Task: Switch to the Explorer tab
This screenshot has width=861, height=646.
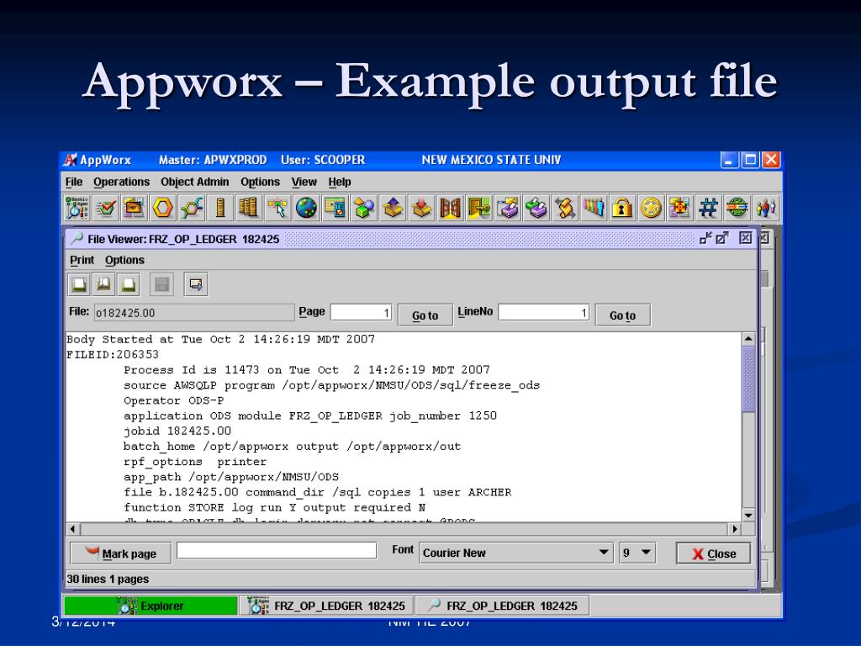Action: click(x=151, y=606)
